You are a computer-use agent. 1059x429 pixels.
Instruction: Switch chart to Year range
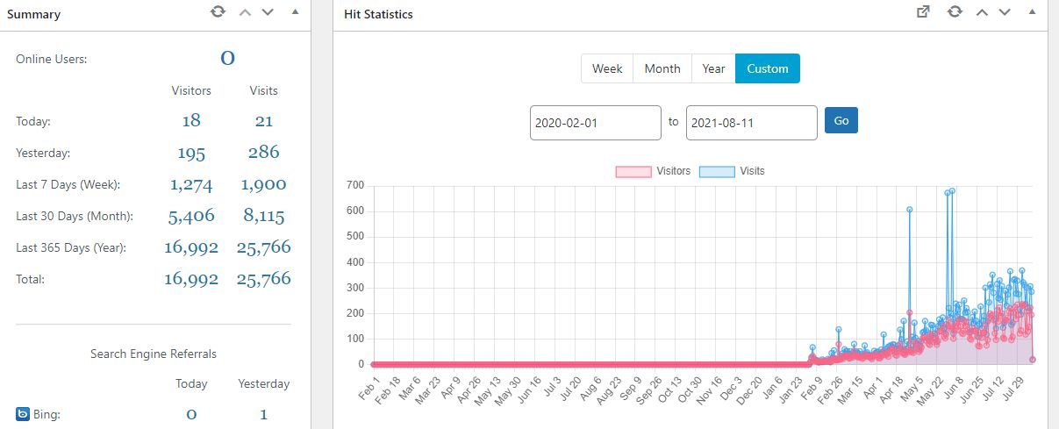coord(713,68)
